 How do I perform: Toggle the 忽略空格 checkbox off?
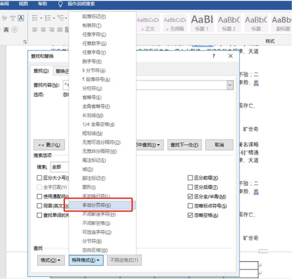pyautogui.click(x=190, y=215)
